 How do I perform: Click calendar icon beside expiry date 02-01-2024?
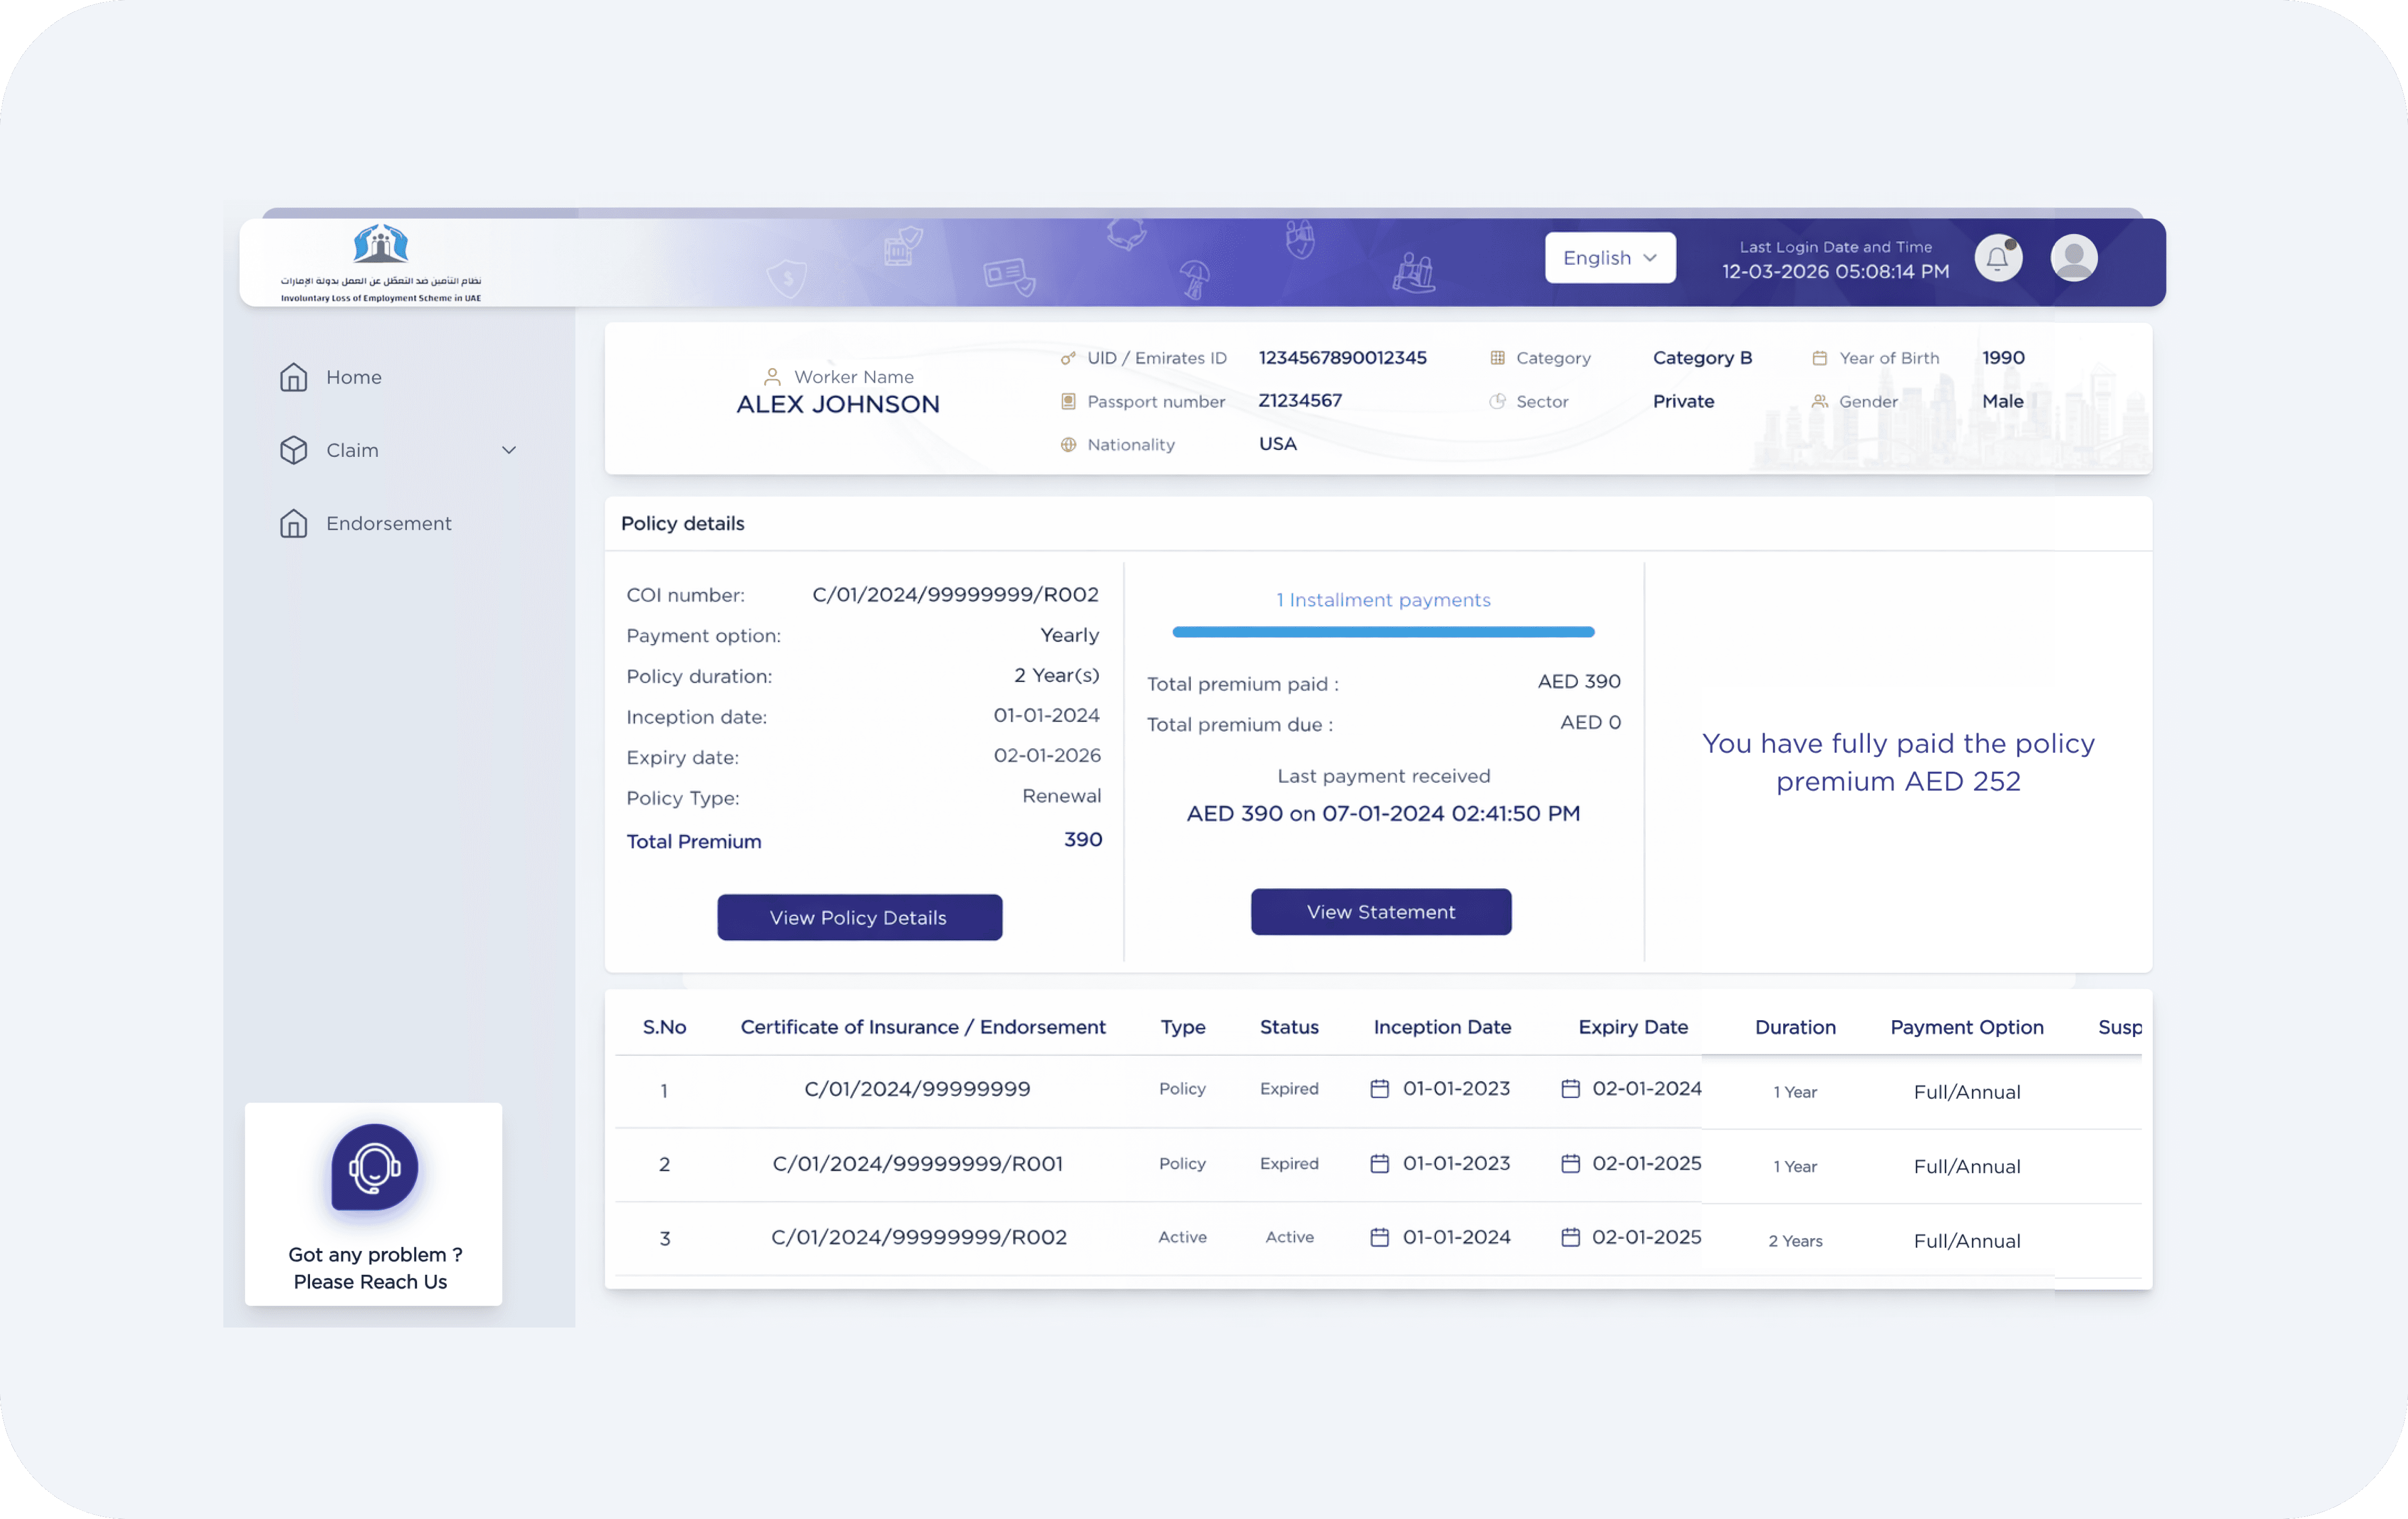(1570, 1089)
